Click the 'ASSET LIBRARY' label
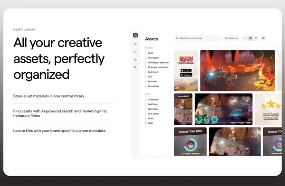This screenshot has width=285, height=186. pos(25,29)
